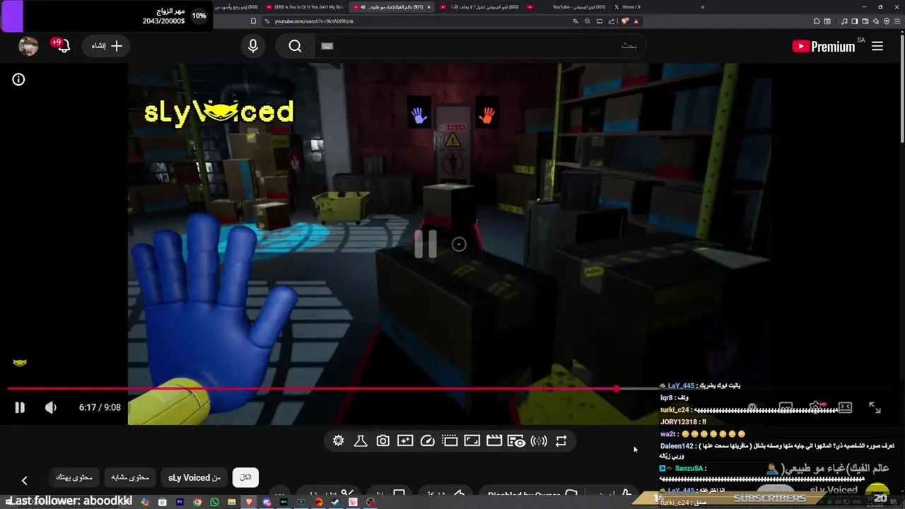Viewport: 905px width, 509px height.
Task: Select the من sLy Voiced chip
Action: (194, 478)
